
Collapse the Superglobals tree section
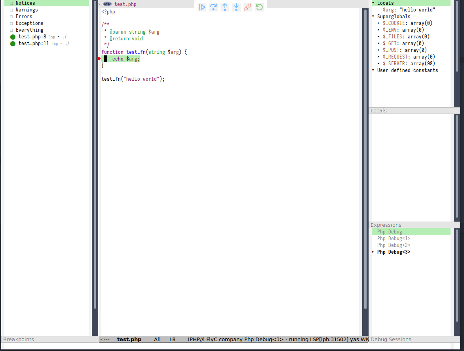373,17
